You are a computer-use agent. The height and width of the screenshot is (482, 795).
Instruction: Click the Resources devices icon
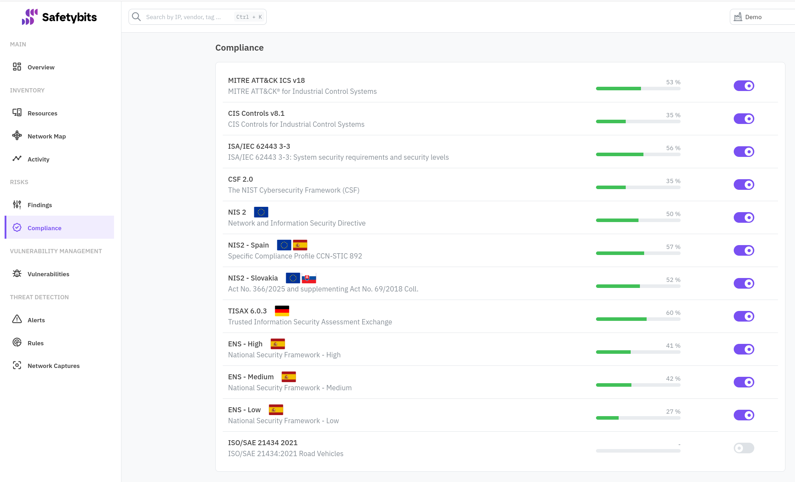point(17,113)
